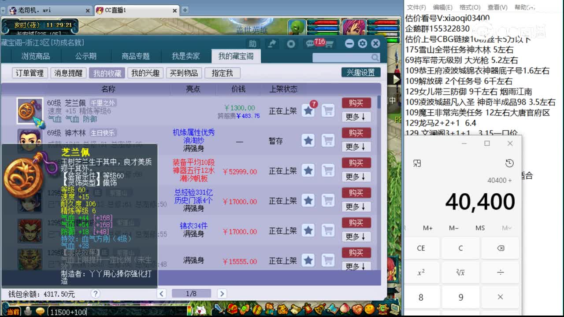Add 总经验331亿 item to cart
This screenshot has width=564, height=317.
[x=328, y=200]
